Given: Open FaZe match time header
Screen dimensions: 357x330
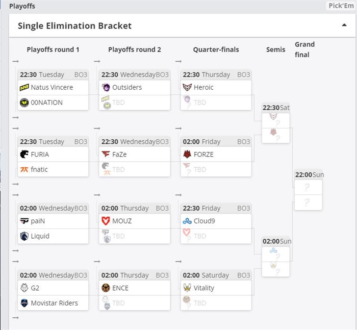Looking at the screenshot, I should (135, 142).
